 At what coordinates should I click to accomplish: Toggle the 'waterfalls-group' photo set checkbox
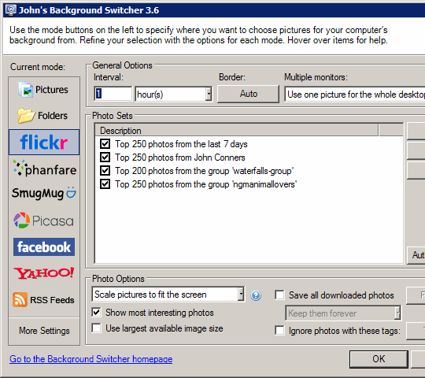click(105, 171)
